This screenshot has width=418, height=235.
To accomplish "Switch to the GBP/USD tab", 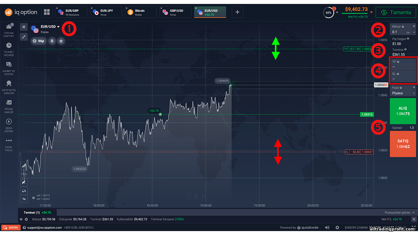I will point(175,12).
